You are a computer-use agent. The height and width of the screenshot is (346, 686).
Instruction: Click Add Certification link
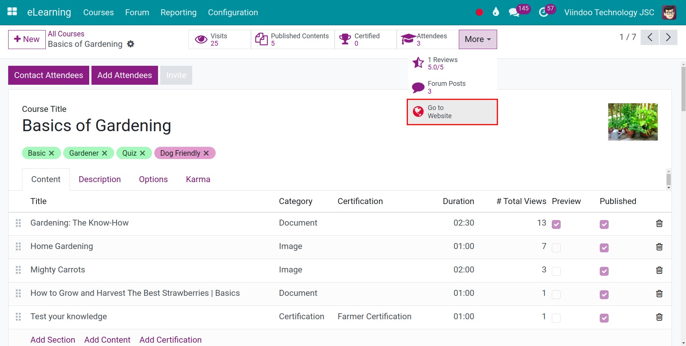click(x=171, y=340)
